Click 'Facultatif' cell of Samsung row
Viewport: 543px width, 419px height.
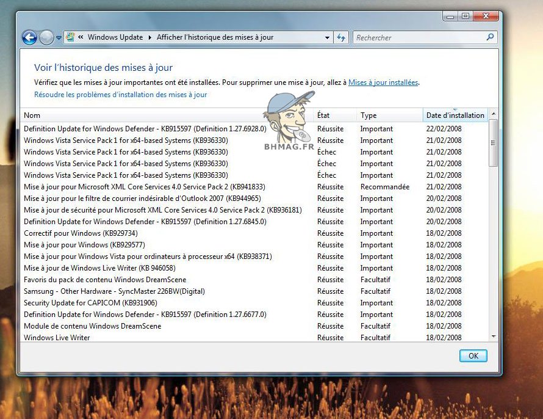(x=375, y=291)
